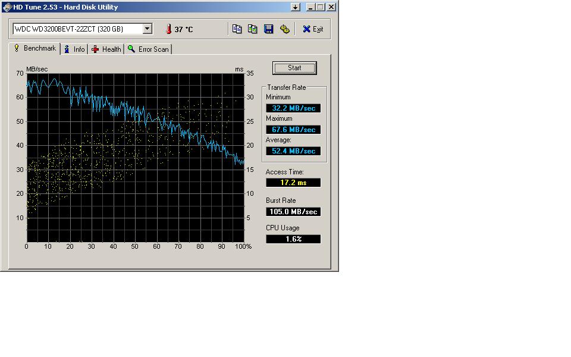Click the minimum value 32.2 MB/sec
Screen dimensions: 571x357
click(293, 108)
